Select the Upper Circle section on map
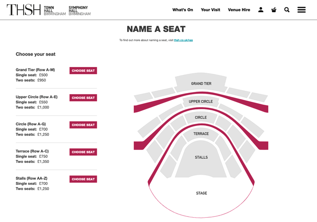This screenshot has height=222, width=317. (201, 102)
